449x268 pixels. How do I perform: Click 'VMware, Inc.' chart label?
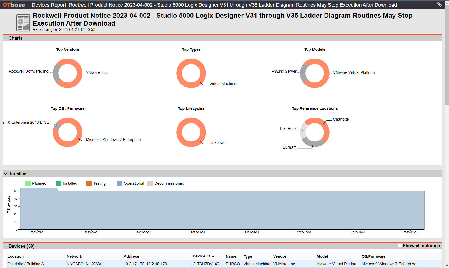pyautogui.click(x=97, y=72)
